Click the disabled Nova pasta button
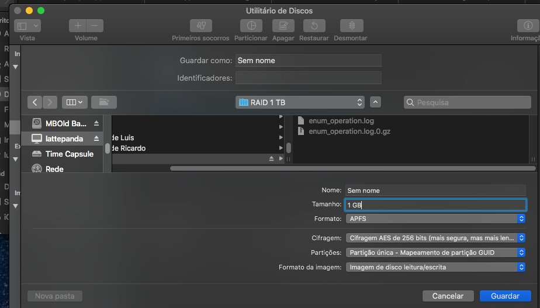This screenshot has width=540, height=308. click(x=55, y=296)
